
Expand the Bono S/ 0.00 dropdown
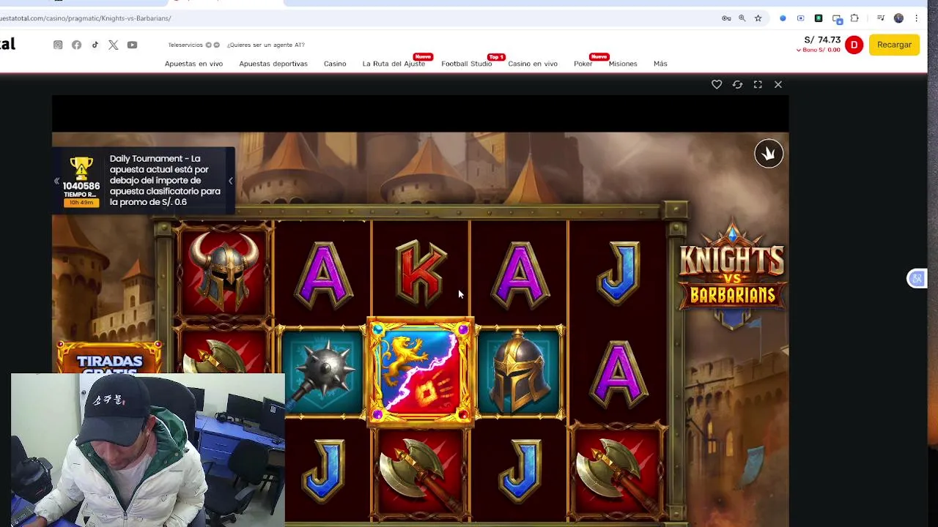click(x=818, y=50)
